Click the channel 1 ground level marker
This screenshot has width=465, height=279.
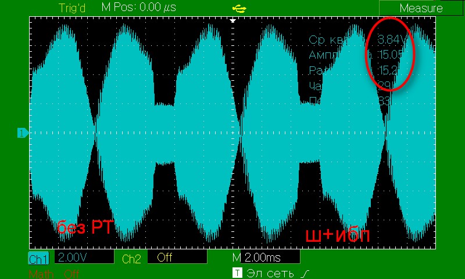click(22, 133)
